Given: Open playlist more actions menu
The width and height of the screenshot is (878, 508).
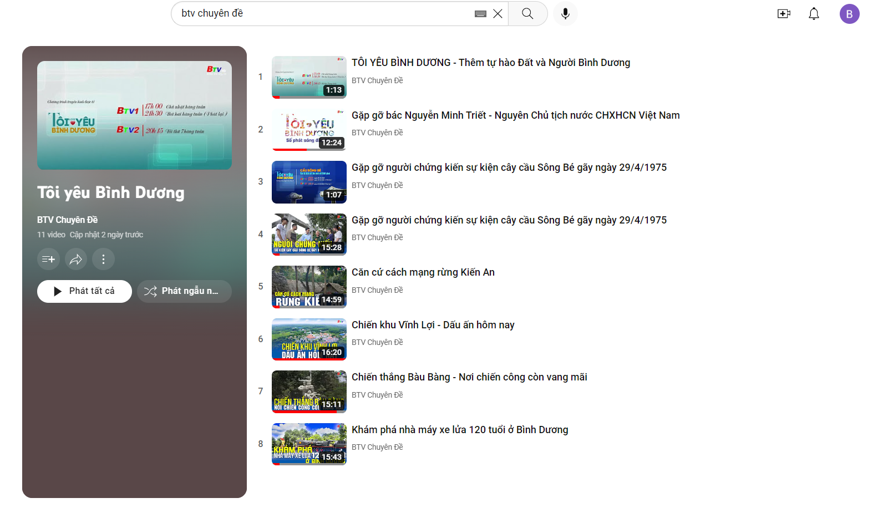Looking at the screenshot, I should (x=103, y=259).
